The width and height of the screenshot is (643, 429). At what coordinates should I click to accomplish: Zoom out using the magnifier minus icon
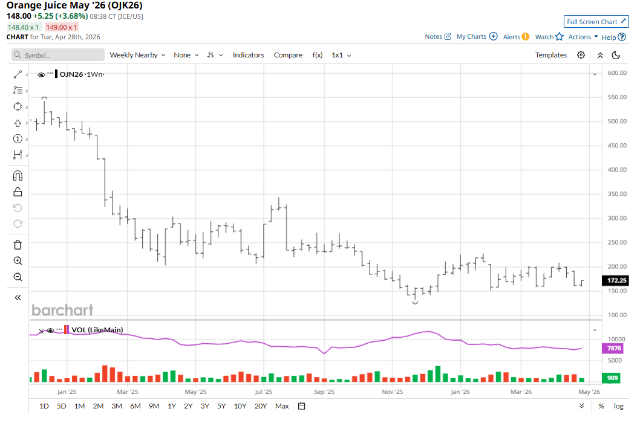pyautogui.click(x=18, y=277)
